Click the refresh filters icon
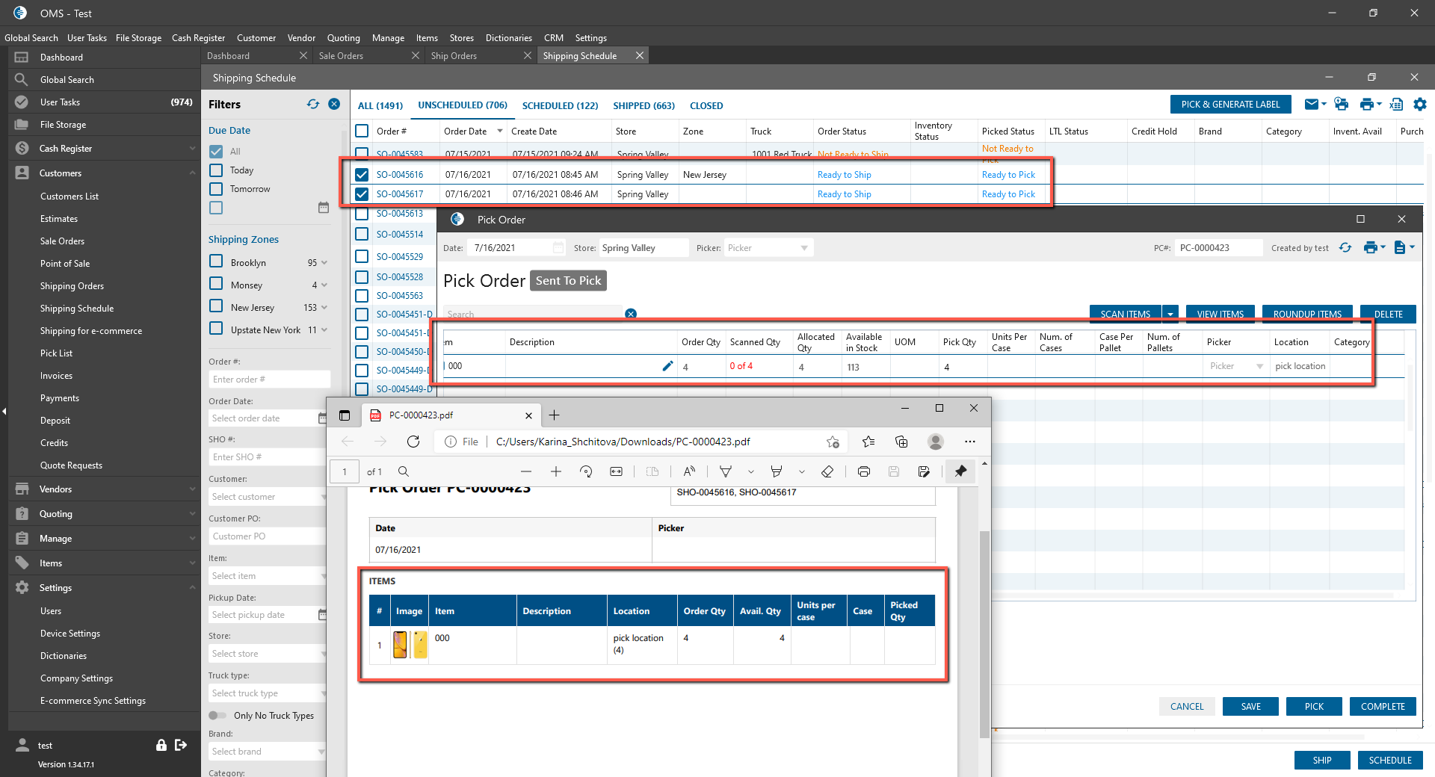 click(312, 105)
